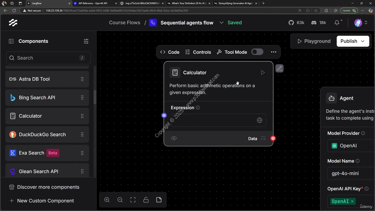This screenshot has width=375, height=211.
Task: Zoom out on the canvas
Action: point(120,200)
